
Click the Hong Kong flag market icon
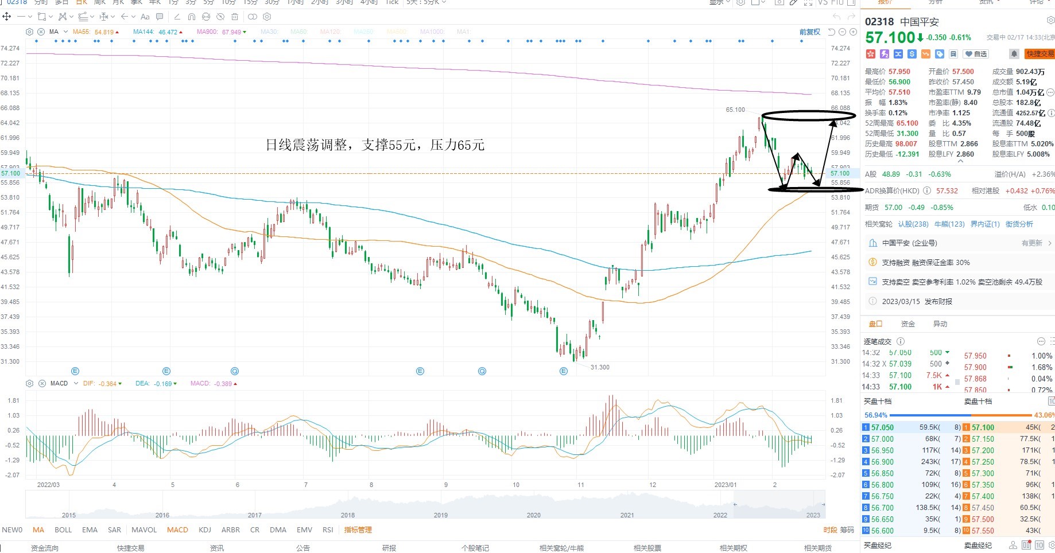(871, 53)
